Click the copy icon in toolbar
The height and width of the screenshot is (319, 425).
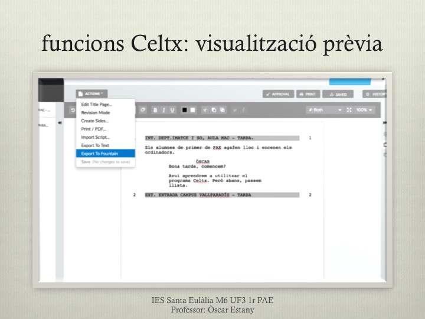point(213,110)
